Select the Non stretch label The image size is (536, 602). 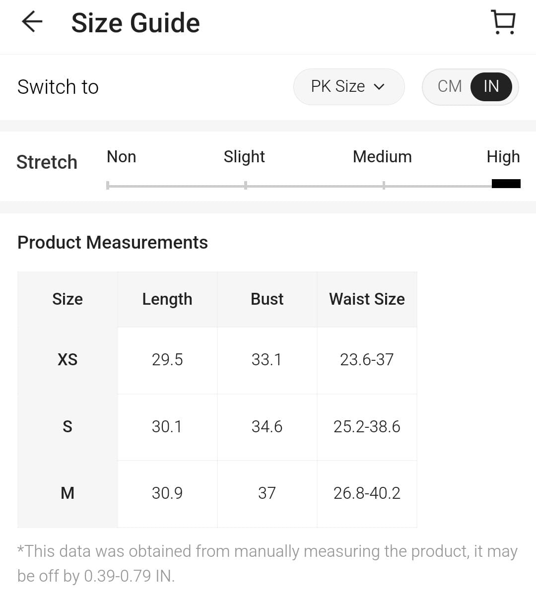[x=121, y=157]
